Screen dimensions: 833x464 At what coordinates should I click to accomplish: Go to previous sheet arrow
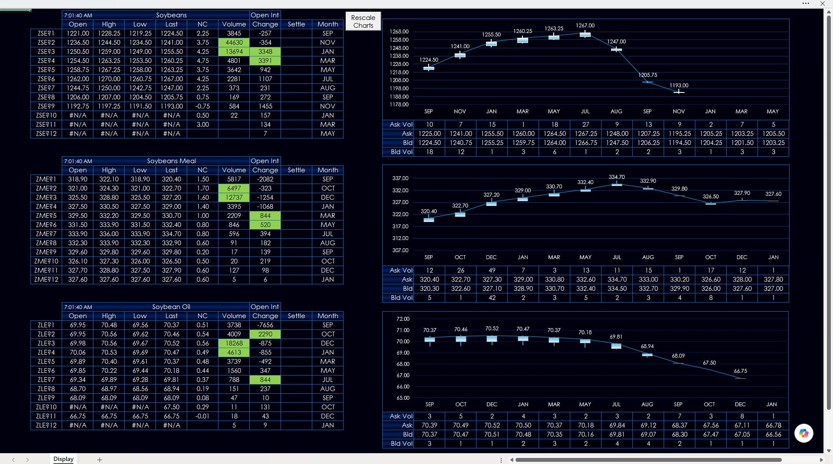click(13, 459)
